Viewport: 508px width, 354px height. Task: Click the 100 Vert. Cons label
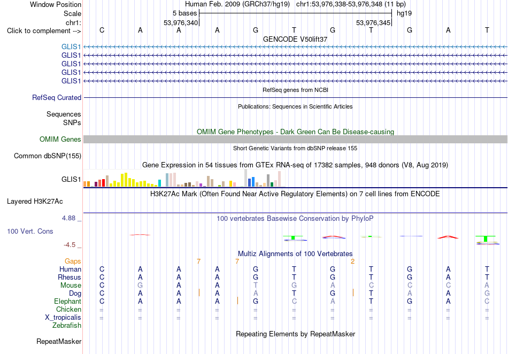(30, 231)
